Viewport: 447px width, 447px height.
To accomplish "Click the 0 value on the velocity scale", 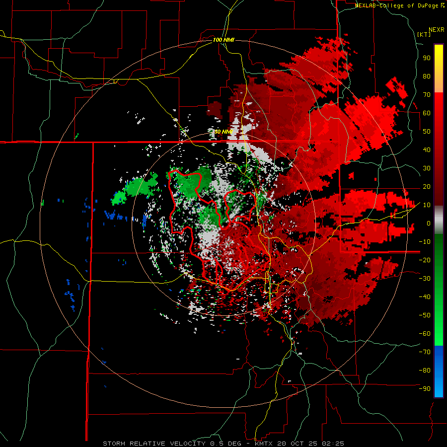I will [x=429, y=223].
